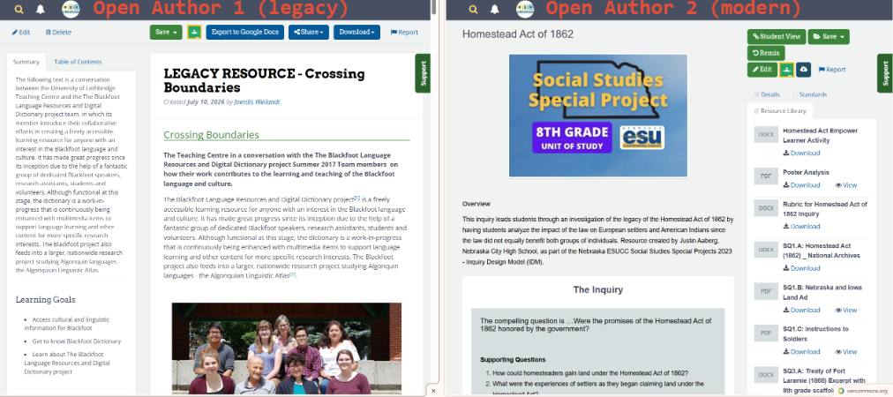Screen dimensions: 893x397
Task: Switch to the Summary tab
Action: pos(26,62)
